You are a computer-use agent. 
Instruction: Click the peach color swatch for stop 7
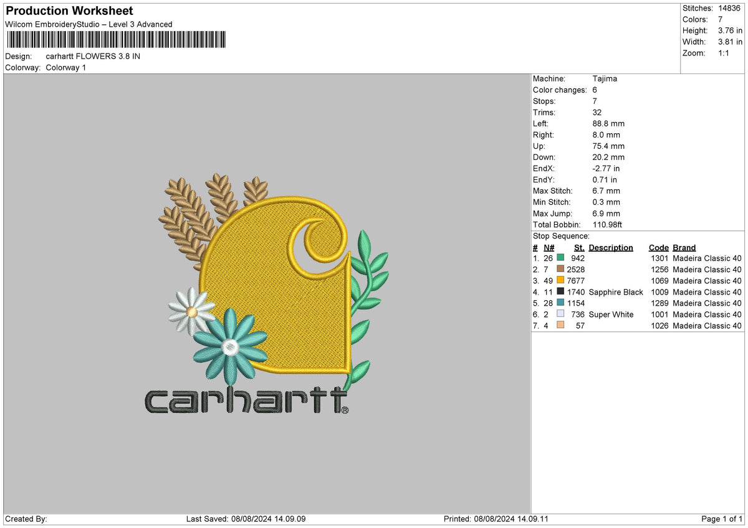(x=560, y=325)
